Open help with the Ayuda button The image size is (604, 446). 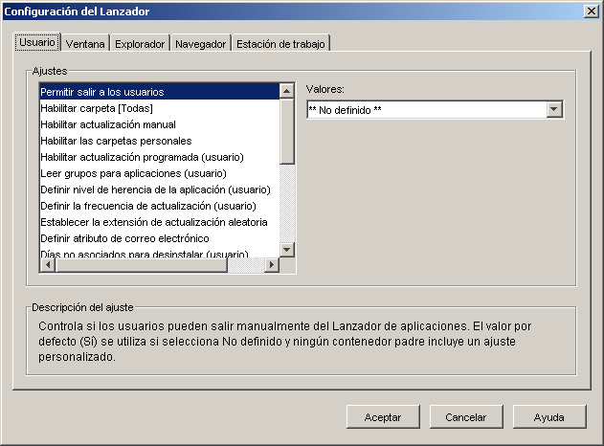549,417
